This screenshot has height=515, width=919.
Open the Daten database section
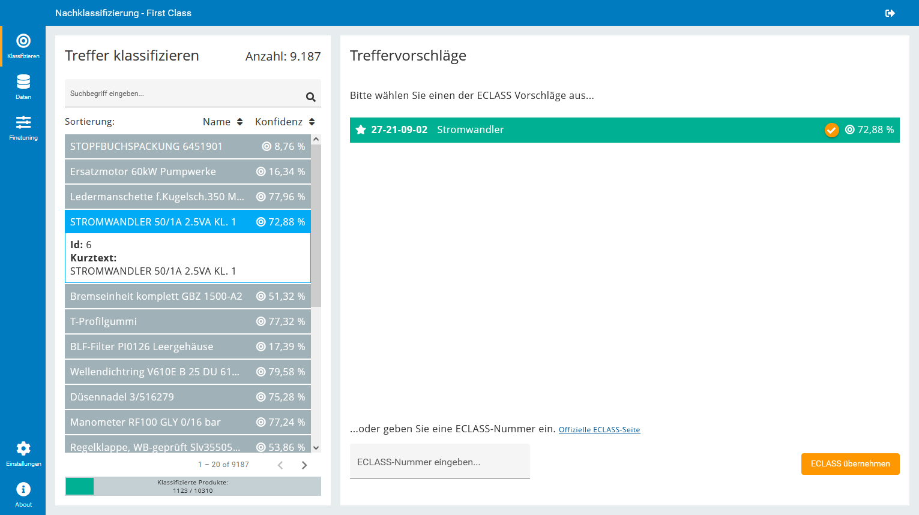coord(23,86)
